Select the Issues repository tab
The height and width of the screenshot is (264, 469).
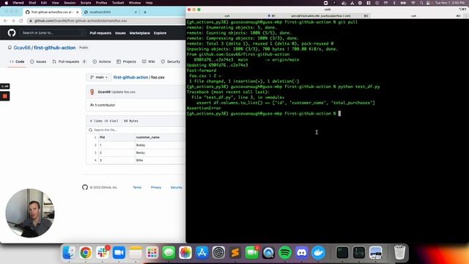coord(38,62)
